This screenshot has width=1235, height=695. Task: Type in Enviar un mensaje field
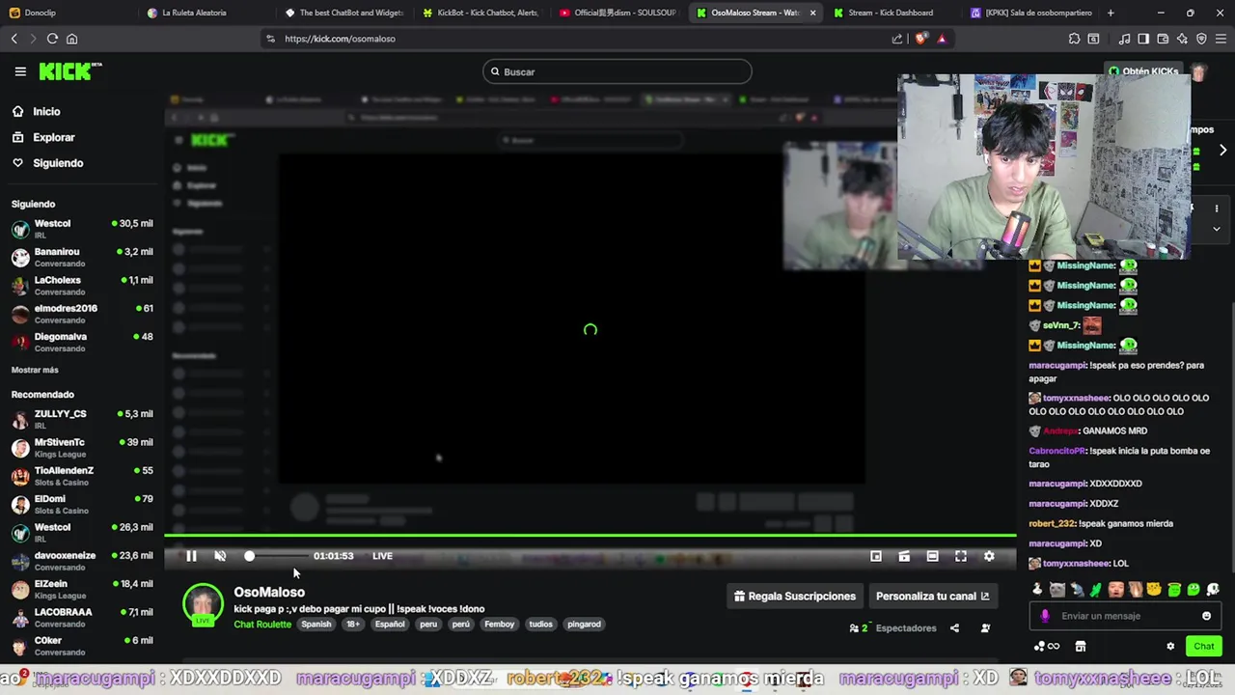[x=1124, y=616]
